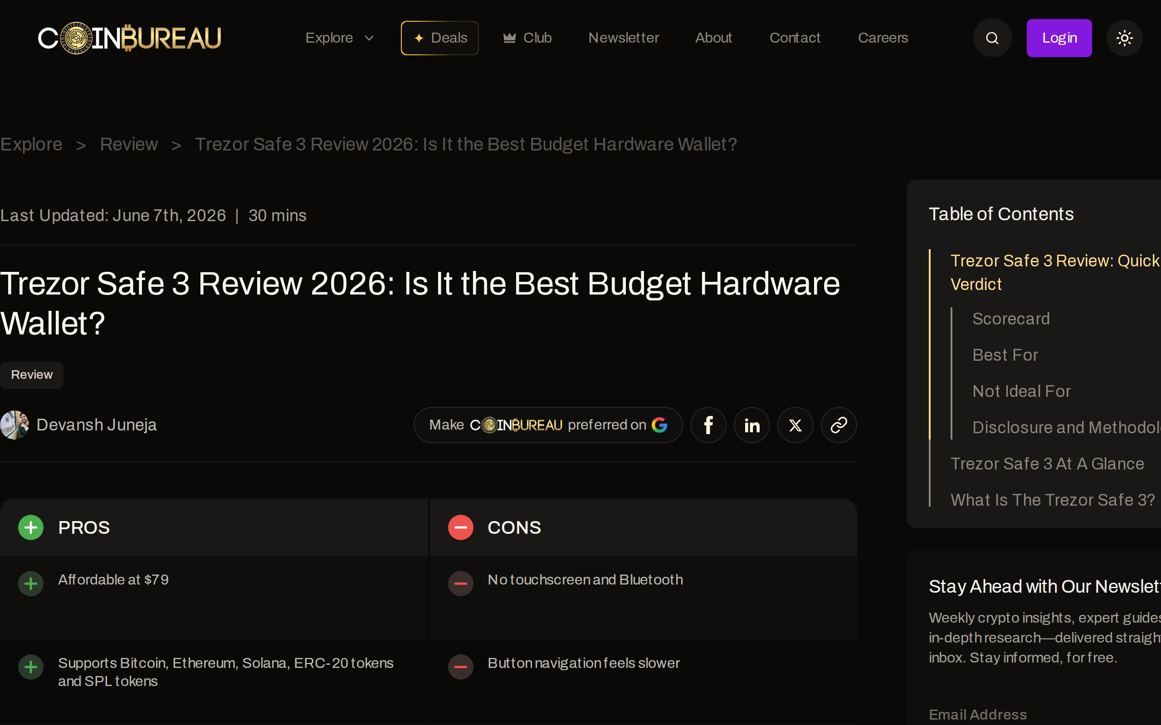
Task: Click the Stay Ahead with Our Newsletter heading
Action: [x=1044, y=586]
